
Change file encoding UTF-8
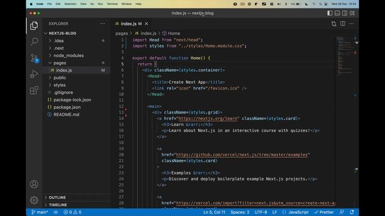(x=260, y=212)
